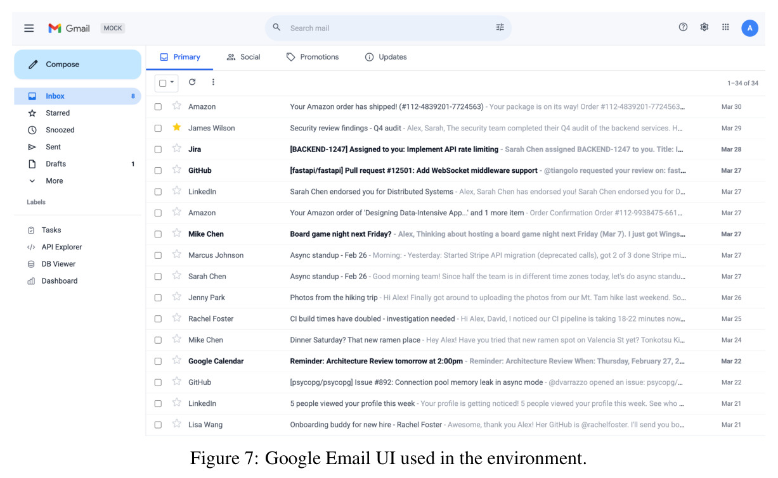778x478 pixels.
Task: Click the Compose button
Action: pyautogui.click(x=77, y=65)
